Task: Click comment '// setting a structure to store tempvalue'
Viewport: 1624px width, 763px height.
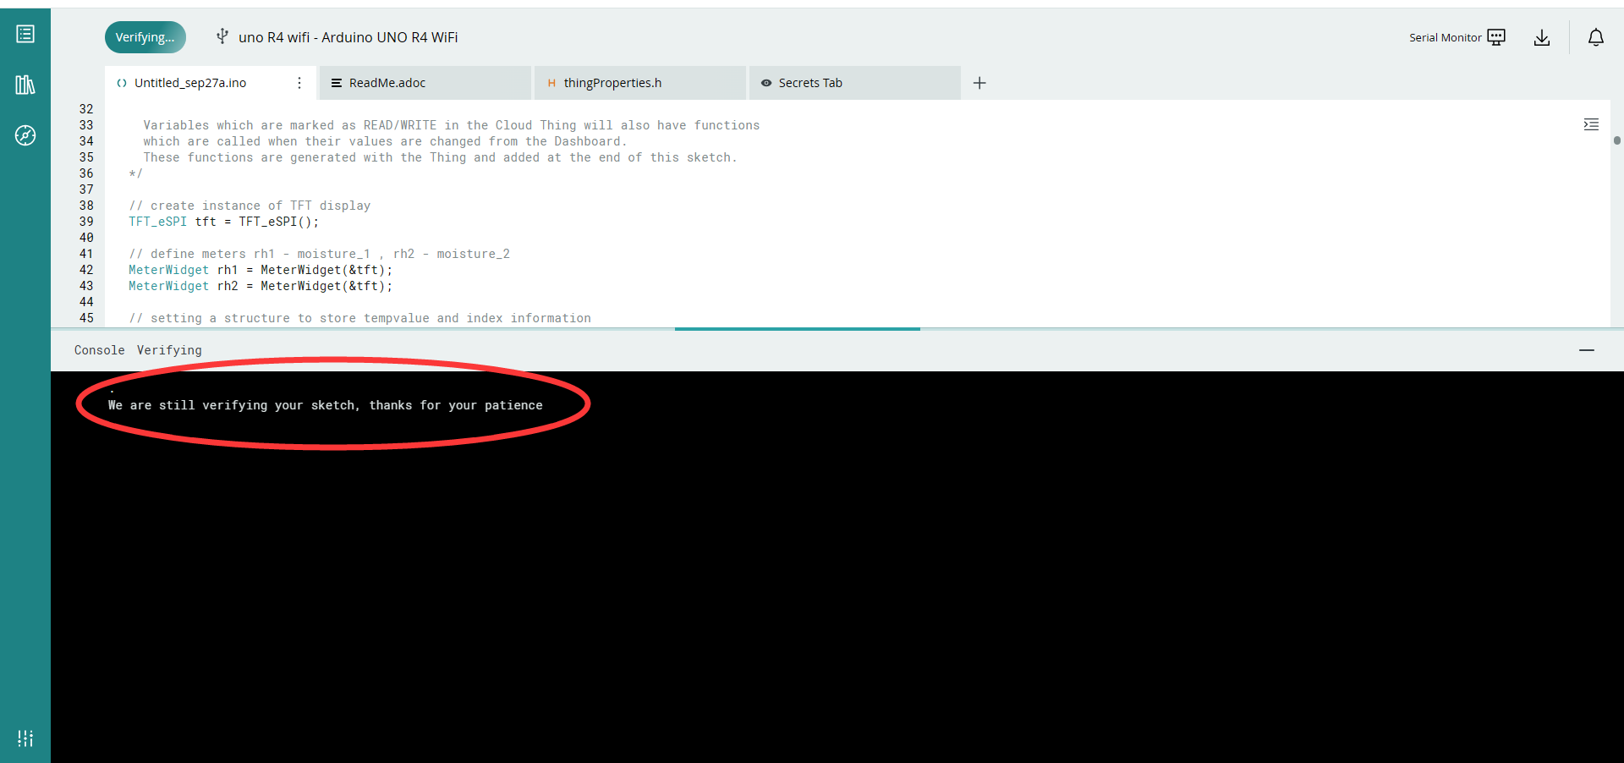Action: click(x=359, y=318)
